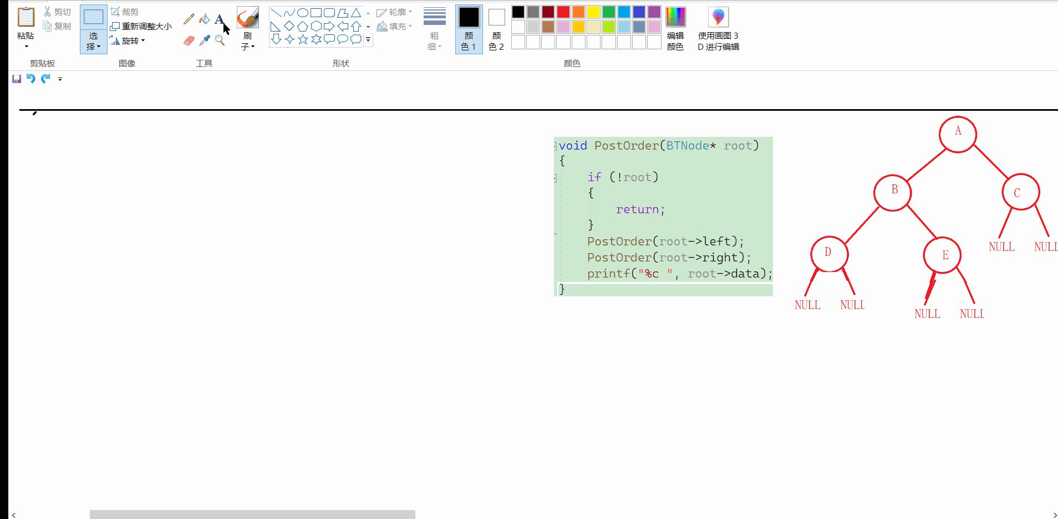
Task: Click the Save icon in quick access toolbar
Action: [x=17, y=79]
